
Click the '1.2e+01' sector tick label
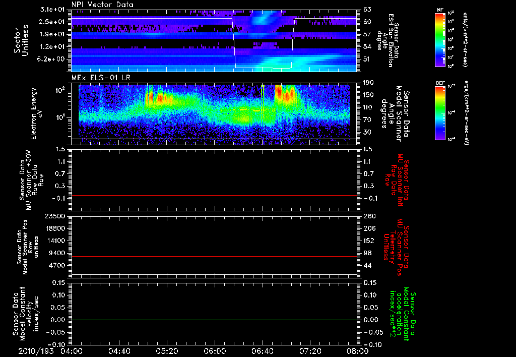[52, 47]
